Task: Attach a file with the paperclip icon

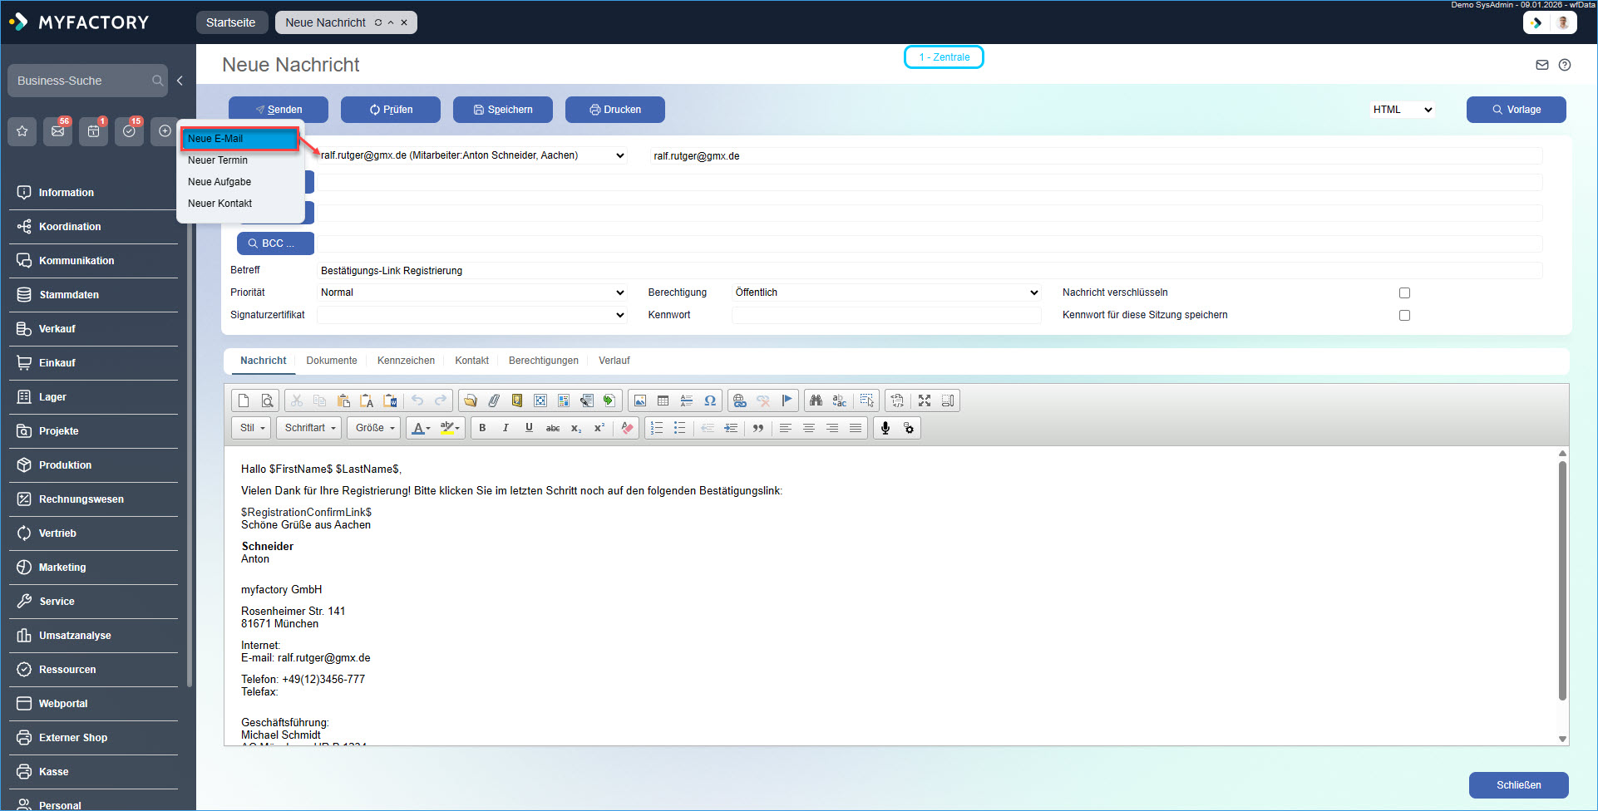Action: coord(494,401)
